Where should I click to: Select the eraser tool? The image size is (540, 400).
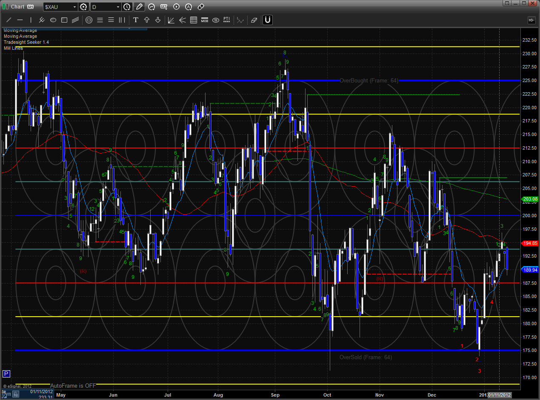pos(254,20)
